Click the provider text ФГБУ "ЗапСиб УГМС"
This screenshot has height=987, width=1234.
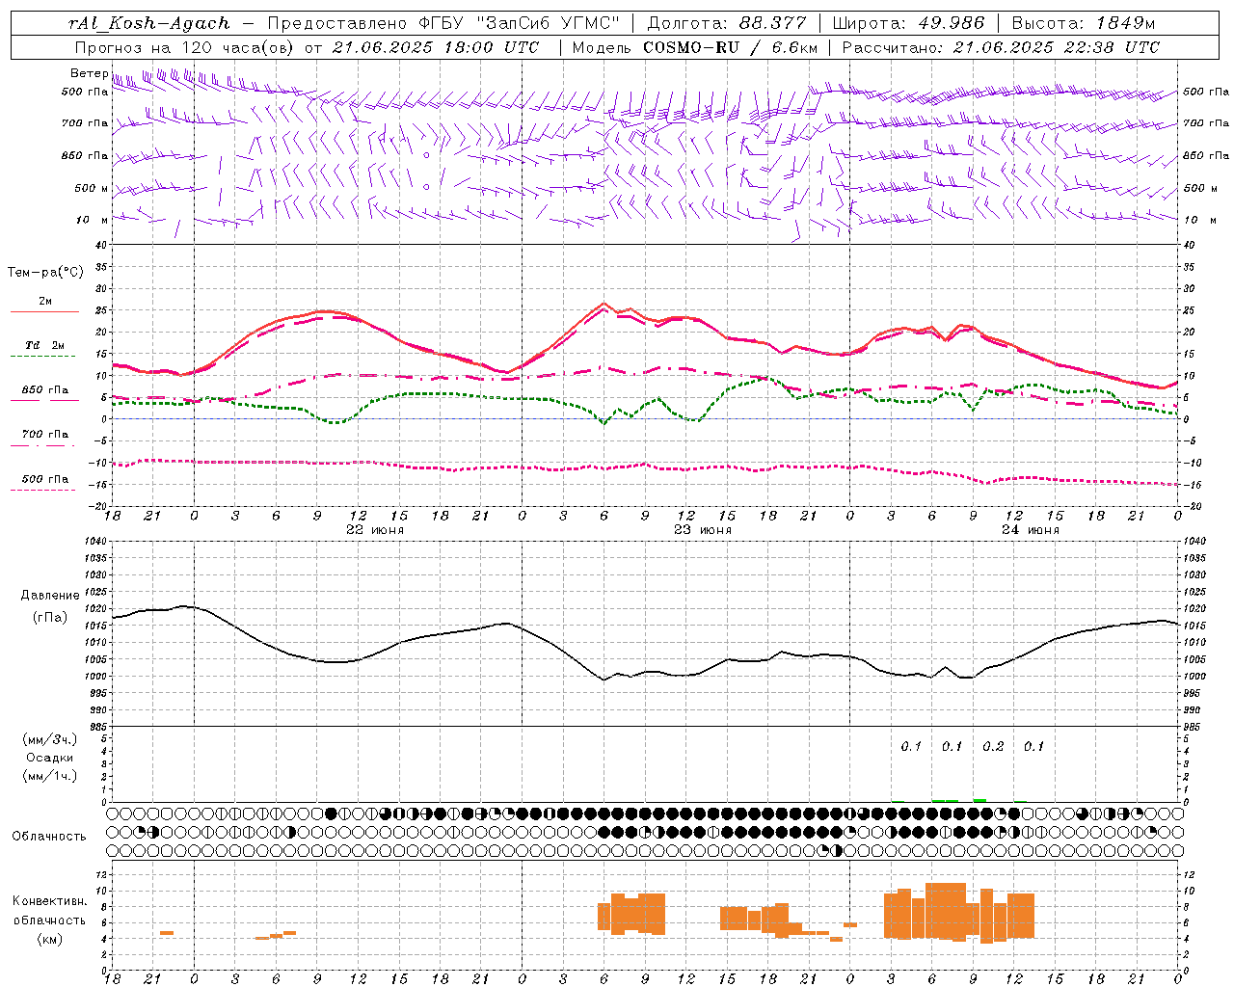point(521,23)
